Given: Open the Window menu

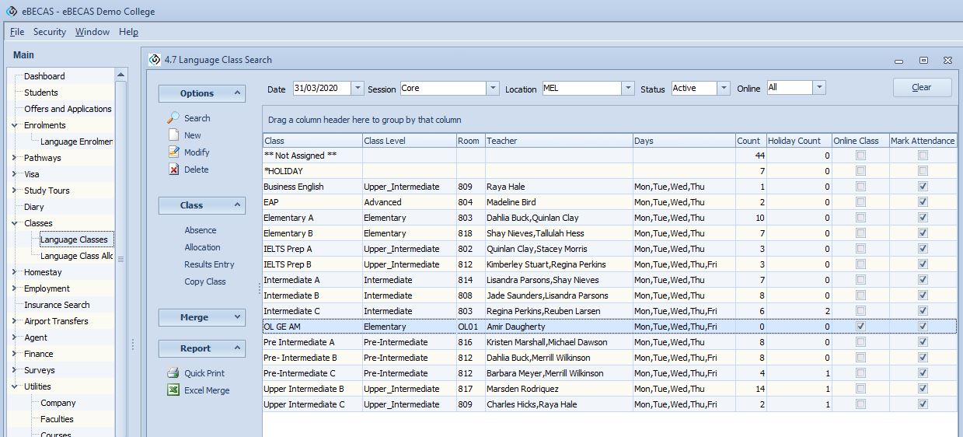Looking at the screenshot, I should click(92, 32).
